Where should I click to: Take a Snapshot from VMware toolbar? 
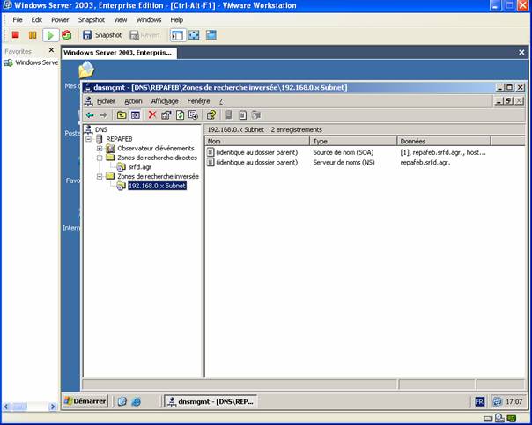[x=102, y=35]
